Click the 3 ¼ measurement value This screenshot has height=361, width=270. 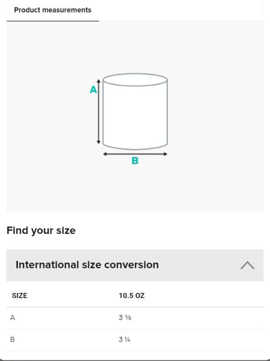click(124, 340)
